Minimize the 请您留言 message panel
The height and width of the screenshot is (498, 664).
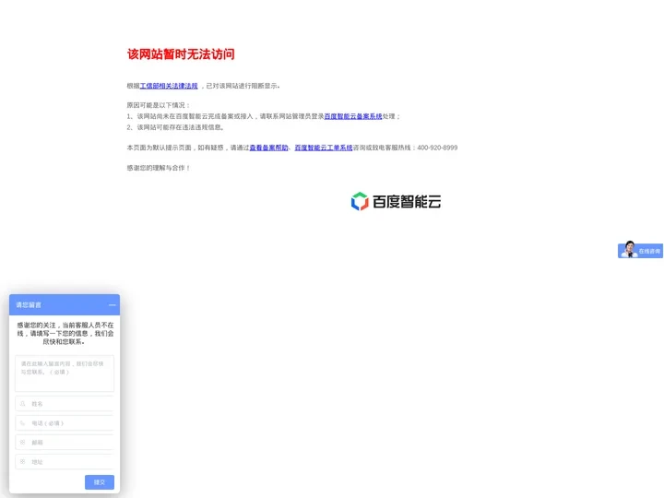click(x=113, y=305)
